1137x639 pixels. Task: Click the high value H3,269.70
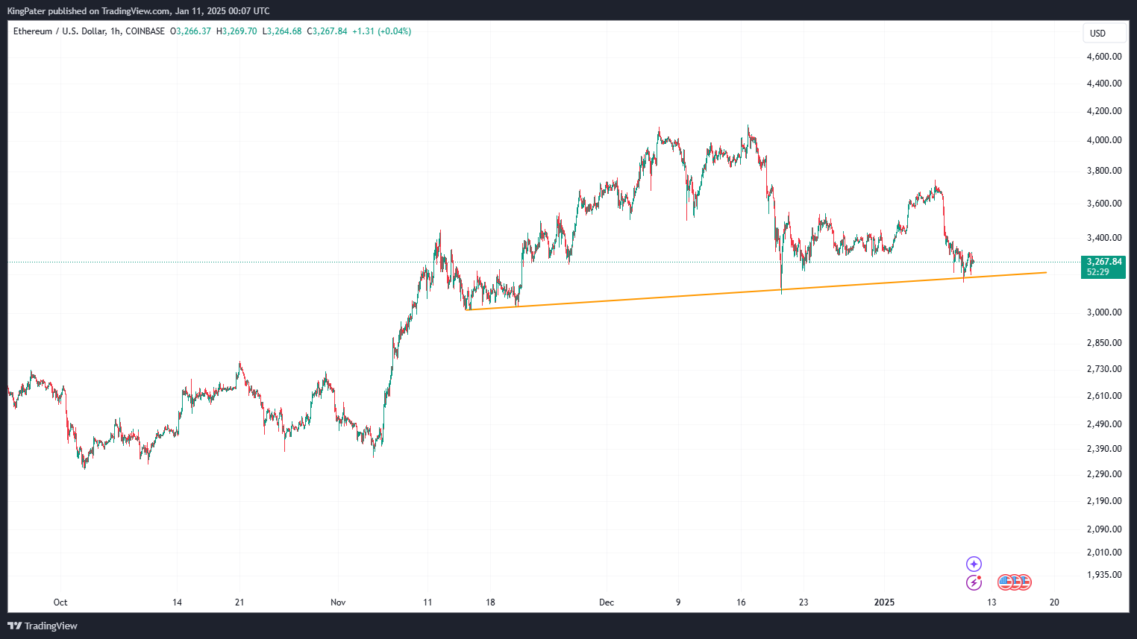click(237, 31)
